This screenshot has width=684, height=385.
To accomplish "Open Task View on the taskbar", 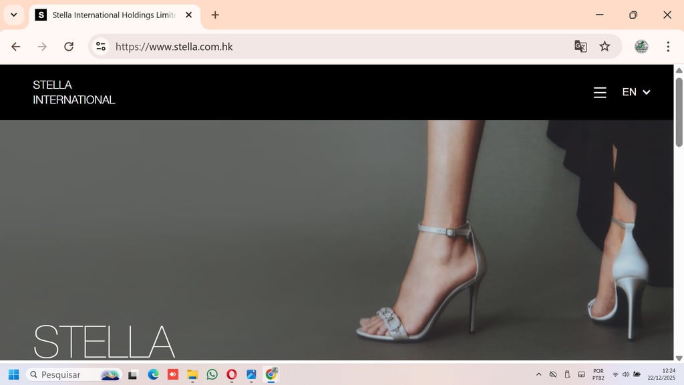I will pos(133,374).
